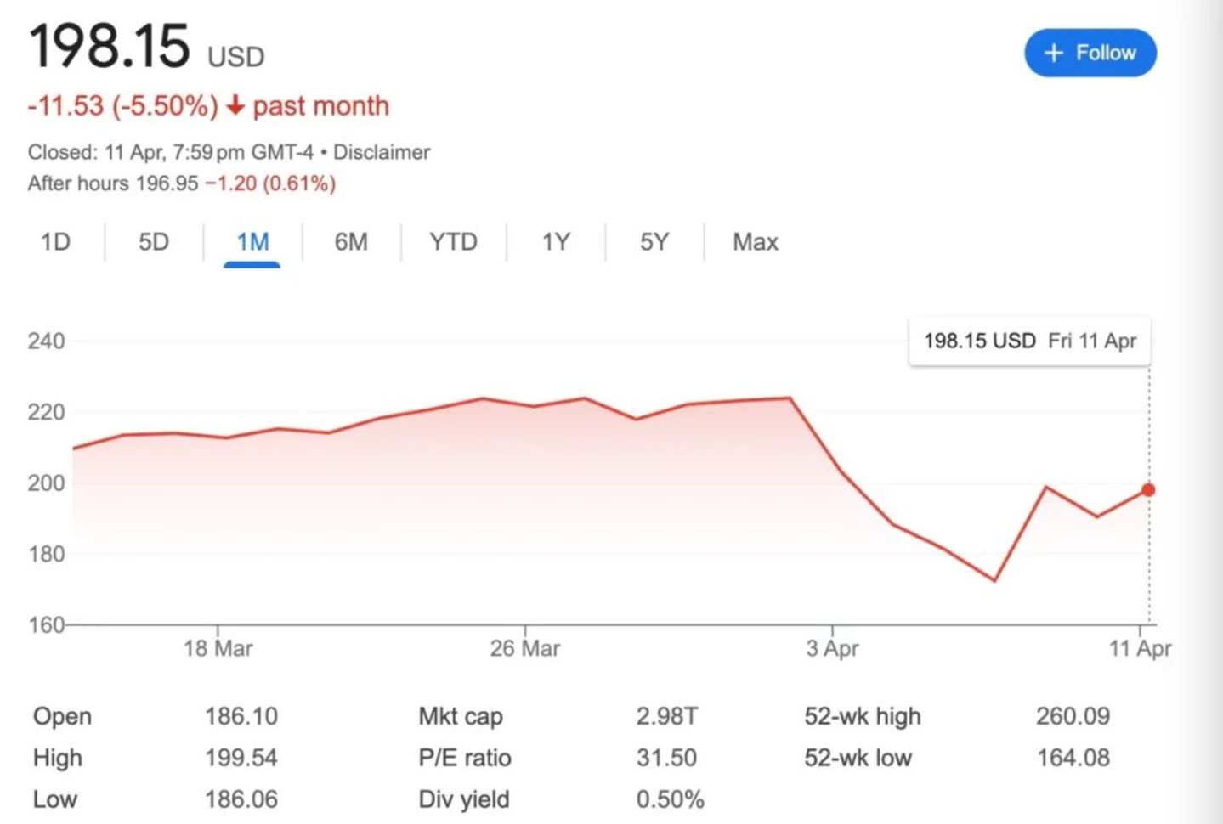Select the active 1M tab
Viewport: 1223px width, 824px height.
tap(252, 242)
